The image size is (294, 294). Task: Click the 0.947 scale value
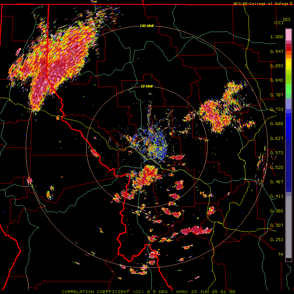click(x=277, y=51)
